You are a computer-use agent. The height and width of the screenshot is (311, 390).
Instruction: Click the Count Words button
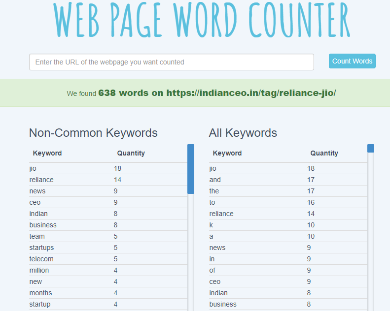[352, 61]
